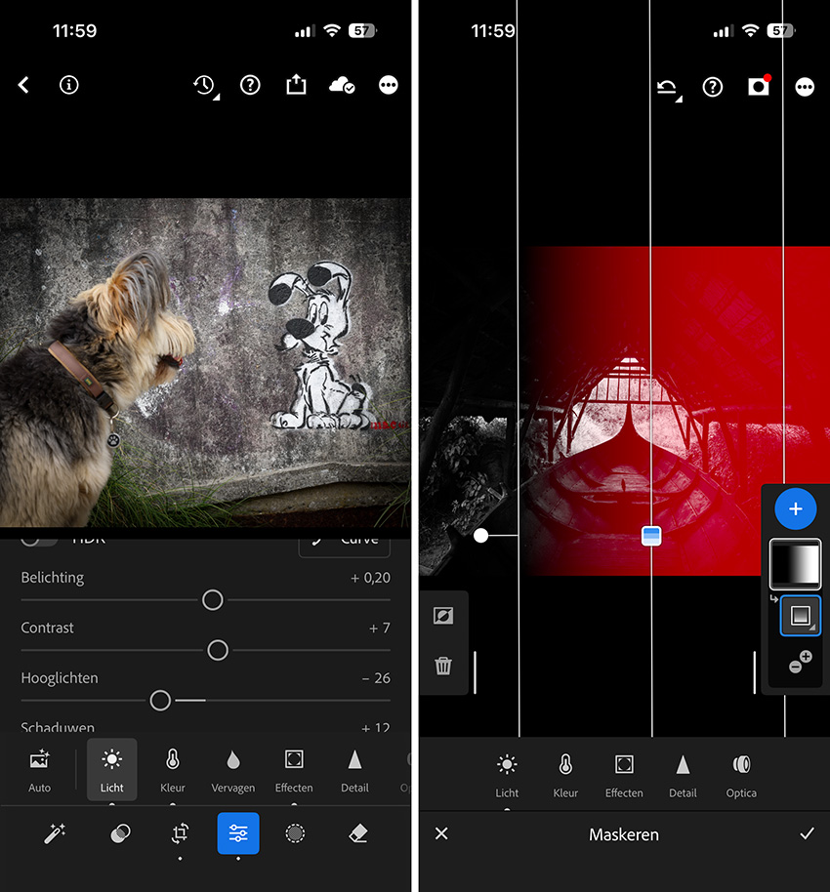Open the cloud sync status icon
830x892 pixels.
point(342,86)
